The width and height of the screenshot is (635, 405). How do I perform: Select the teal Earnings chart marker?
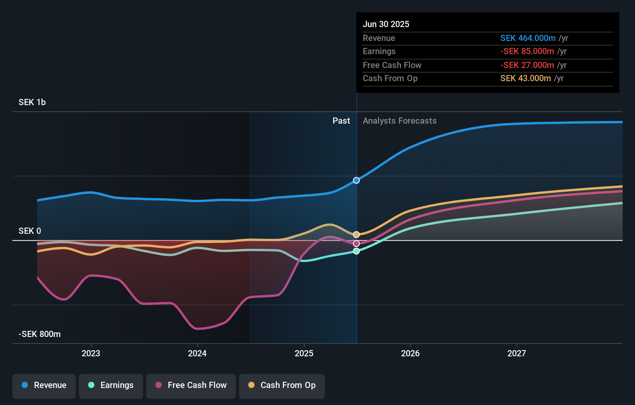[356, 252]
